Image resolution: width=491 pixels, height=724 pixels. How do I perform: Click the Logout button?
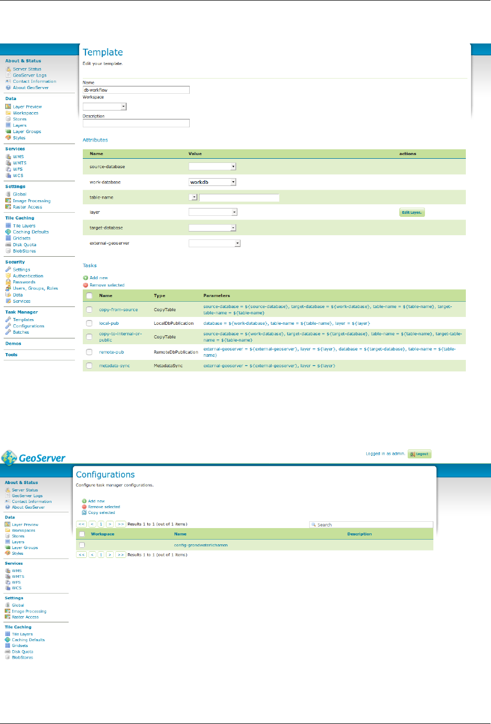point(420,454)
